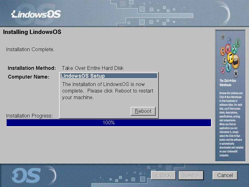249x187 pixels.
Task: Click the greyed-out Back button
Action: tap(163, 175)
